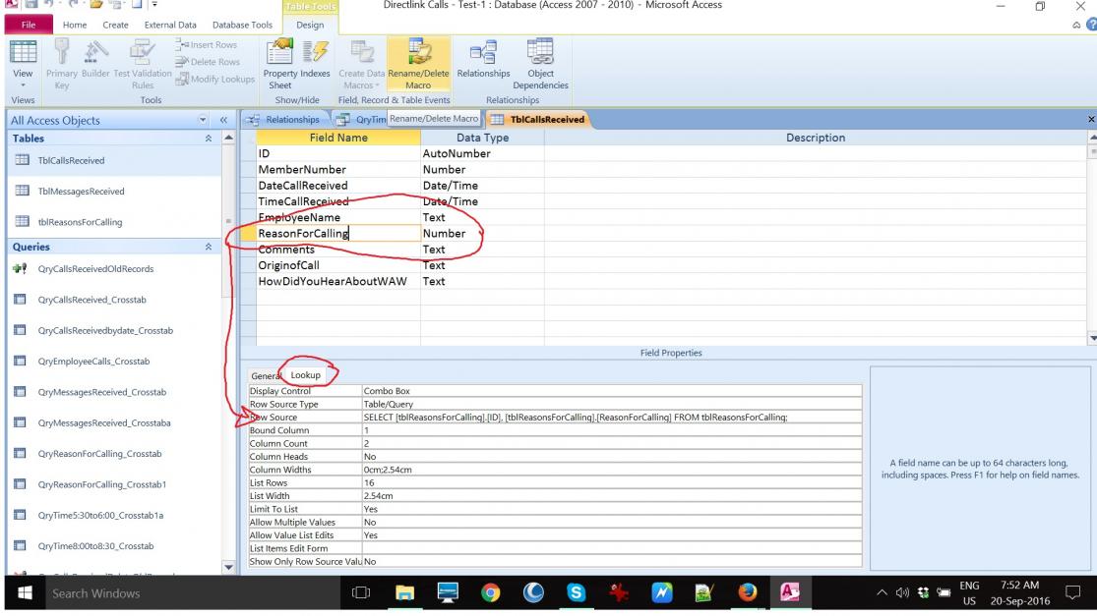Image resolution: width=1097 pixels, height=616 pixels.
Task: Click the AutoNumber data type cell
Action: 482,153
